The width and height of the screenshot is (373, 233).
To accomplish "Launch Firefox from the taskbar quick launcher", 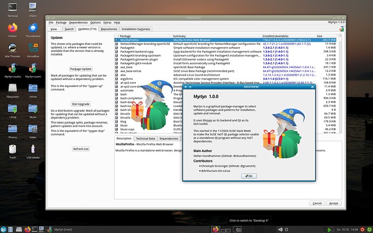I will (28, 229).
